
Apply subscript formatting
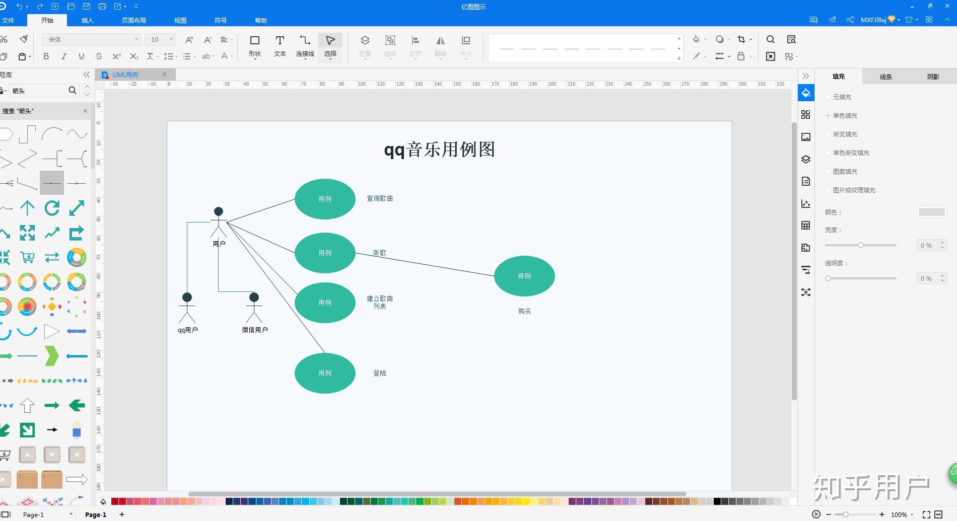tap(134, 56)
